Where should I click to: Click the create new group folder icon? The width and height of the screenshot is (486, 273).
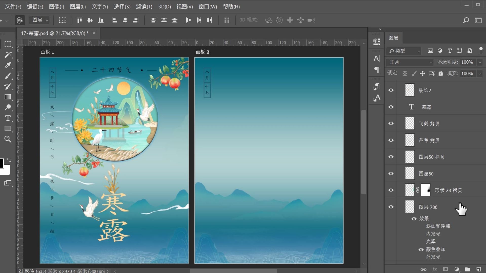(x=467, y=269)
